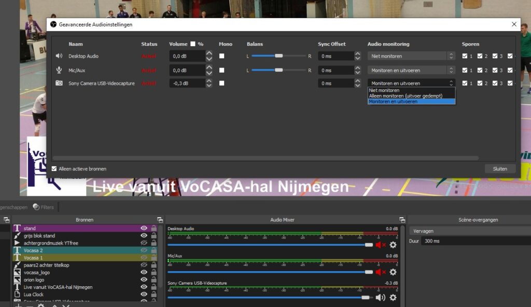Open Sony Camera mixer gear settings
The image size is (531, 307).
tap(393, 297)
